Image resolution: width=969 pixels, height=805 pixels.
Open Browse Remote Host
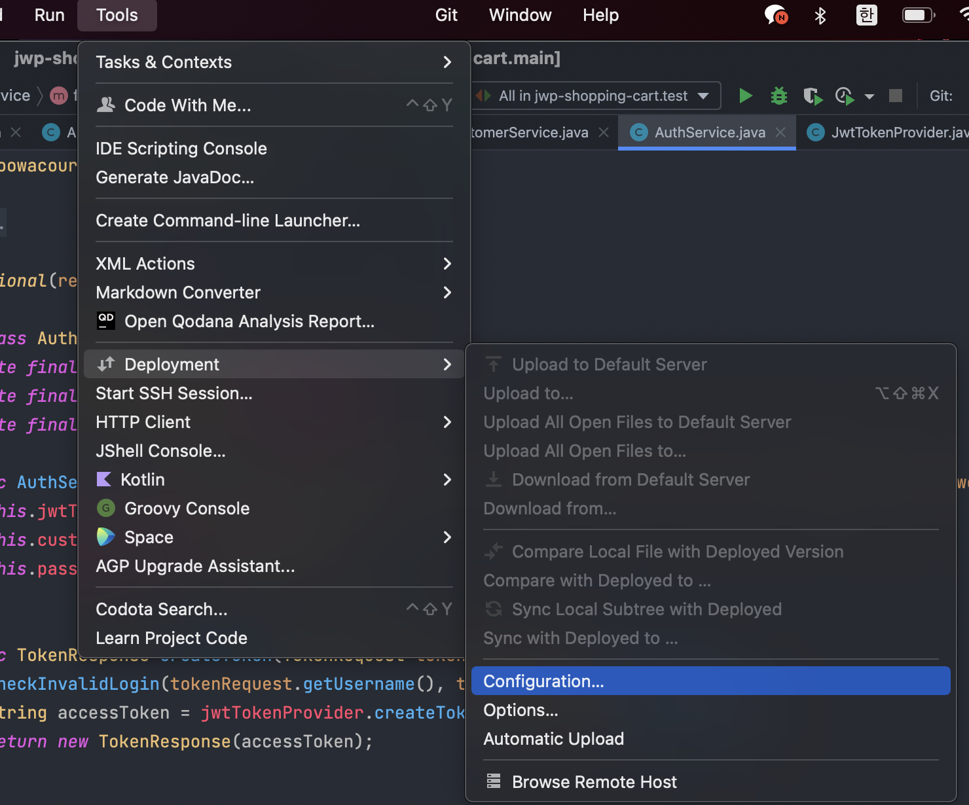click(x=711, y=782)
